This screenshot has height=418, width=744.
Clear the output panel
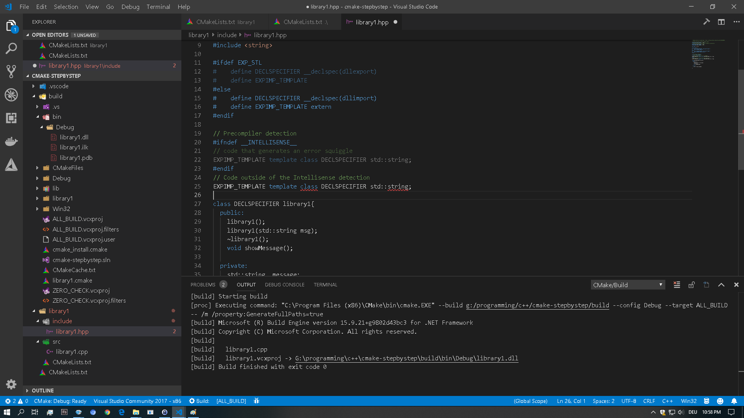[x=677, y=285]
